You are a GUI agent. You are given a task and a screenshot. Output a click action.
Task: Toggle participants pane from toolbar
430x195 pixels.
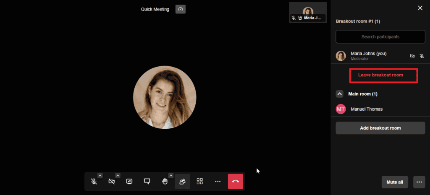(x=182, y=181)
